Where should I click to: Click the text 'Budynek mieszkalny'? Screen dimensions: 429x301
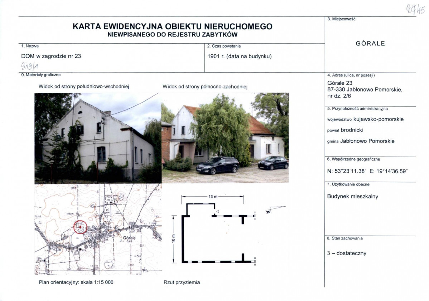point(352,196)
